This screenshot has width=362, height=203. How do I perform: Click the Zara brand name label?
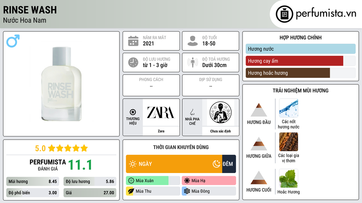pyautogui.click(x=161, y=131)
